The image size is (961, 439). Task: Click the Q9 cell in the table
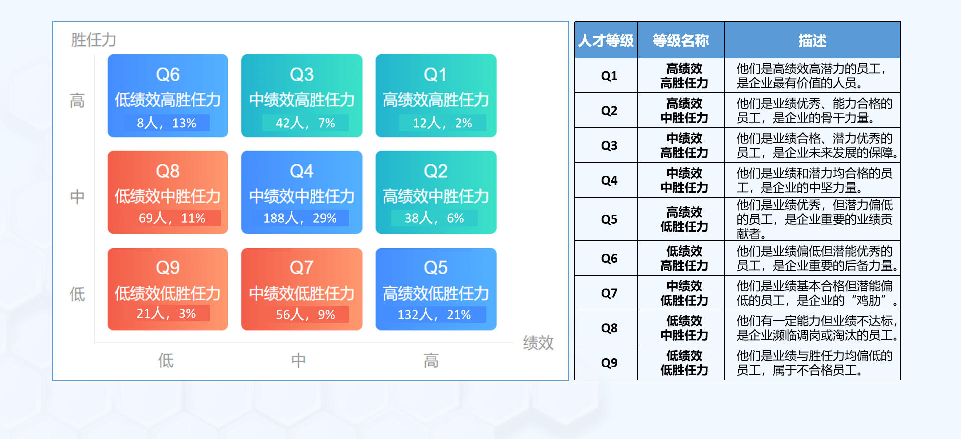pos(609,363)
